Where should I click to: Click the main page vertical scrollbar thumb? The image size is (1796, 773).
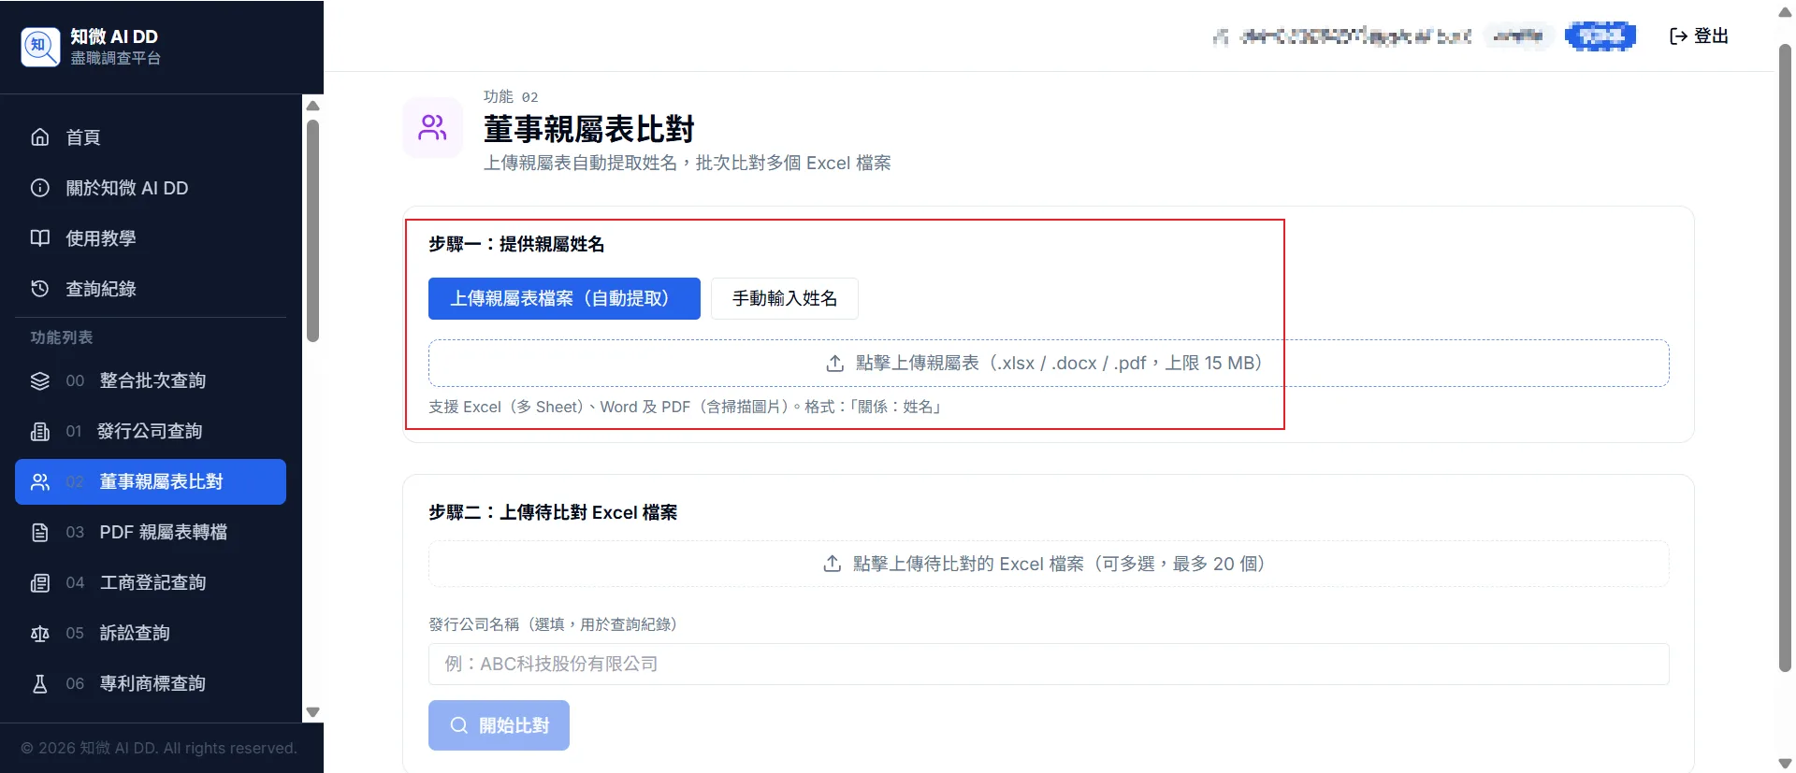pos(1785,357)
